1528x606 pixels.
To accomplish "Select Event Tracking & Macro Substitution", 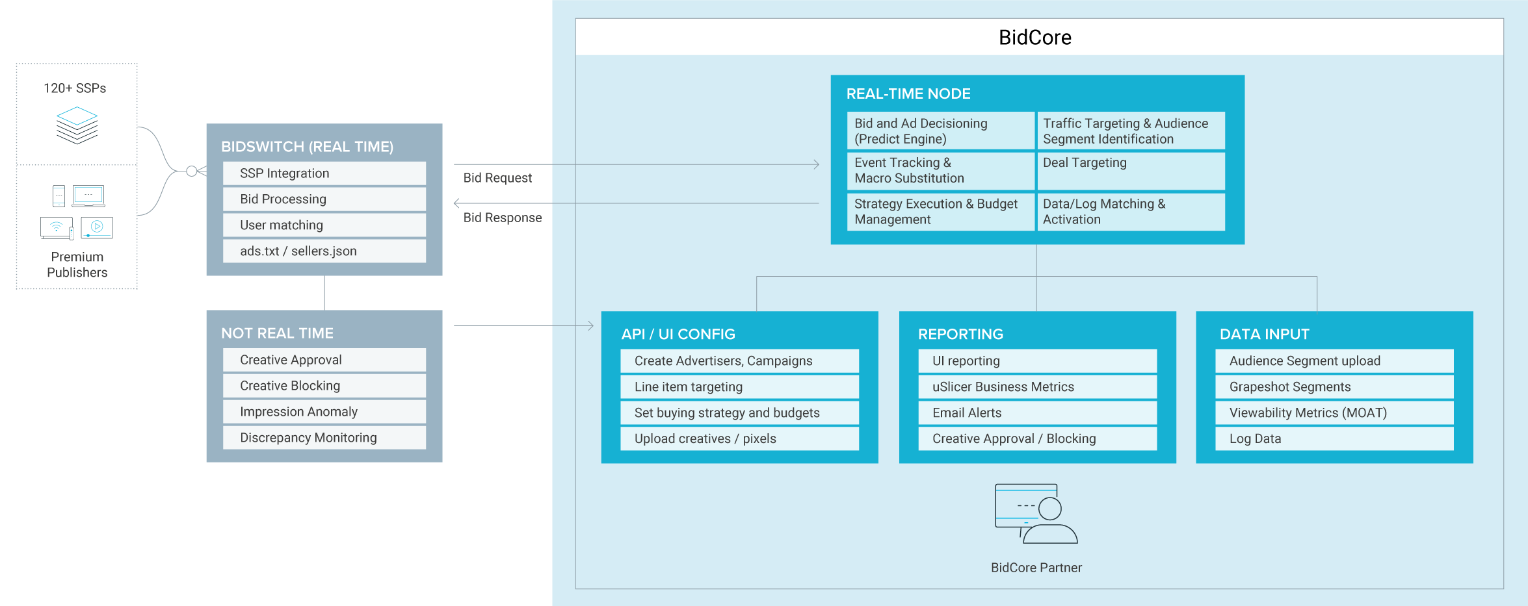I will pos(941,171).
